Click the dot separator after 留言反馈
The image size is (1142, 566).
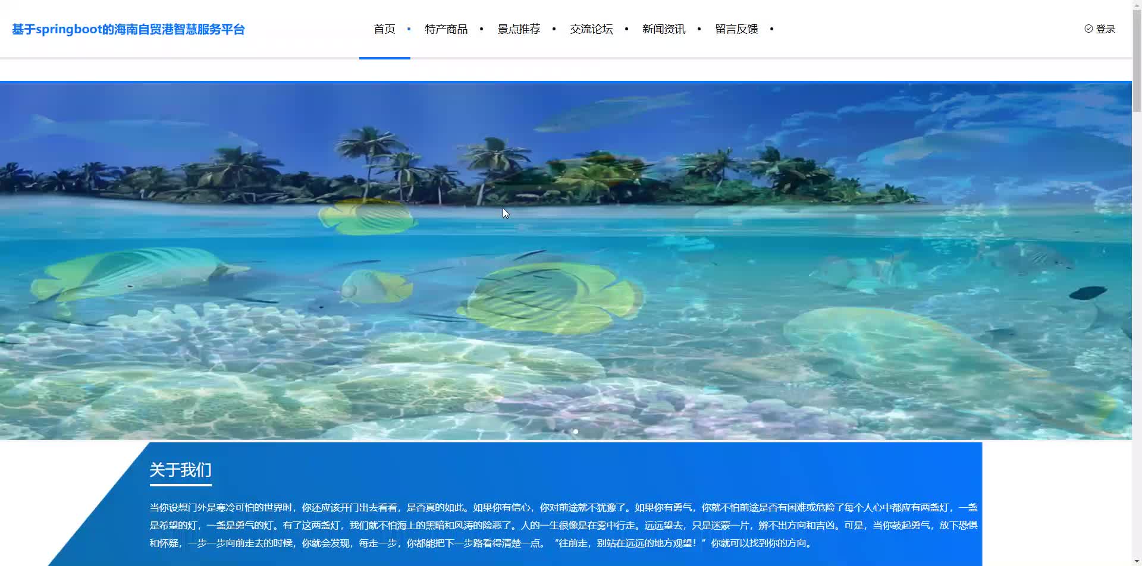tap(772, 29)
